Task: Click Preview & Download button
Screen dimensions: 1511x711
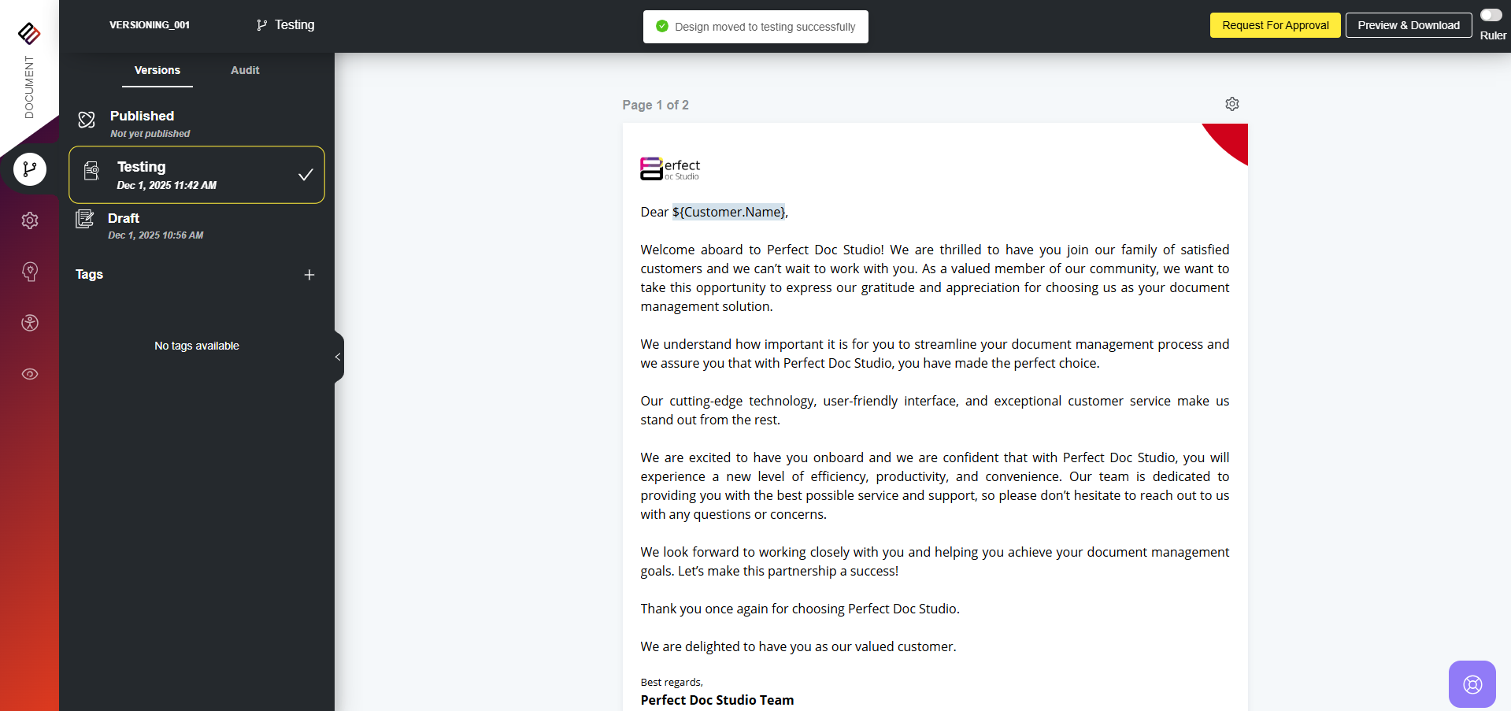Action: tap(1408, 25)
